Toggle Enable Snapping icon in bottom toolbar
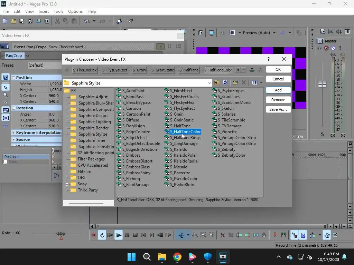 [295, 235]
